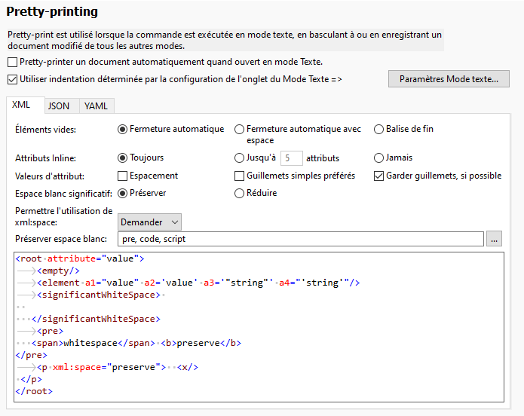Enable Guillemets simples préférés
The height and width of the screenshot is (416, 524).
click(240, 176)
